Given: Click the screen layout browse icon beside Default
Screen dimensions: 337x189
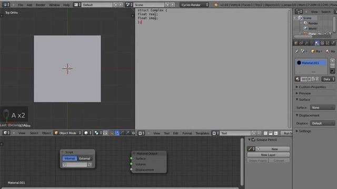Looking at the screenshot, I should coord(77,5).
